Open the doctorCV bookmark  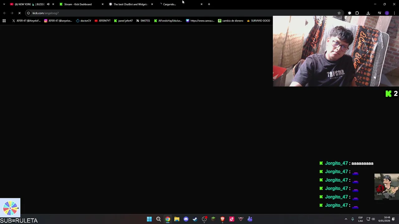pos(84,21)
